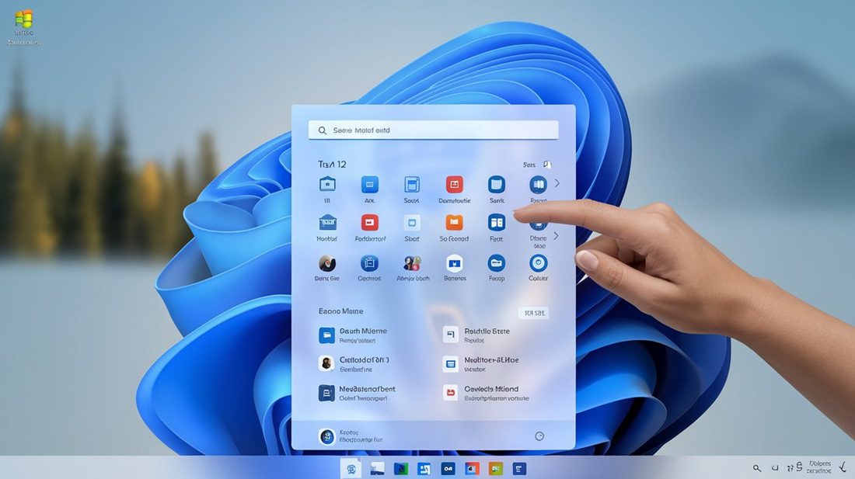Screen dimensions: 855x479
Task: Open the 'Abnjor bbeh' people app
Action: (x=412, y=263)
